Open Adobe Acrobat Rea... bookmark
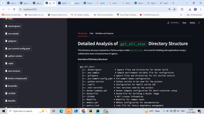Screen dimensions: 204x114 click(x=12, y=15)
